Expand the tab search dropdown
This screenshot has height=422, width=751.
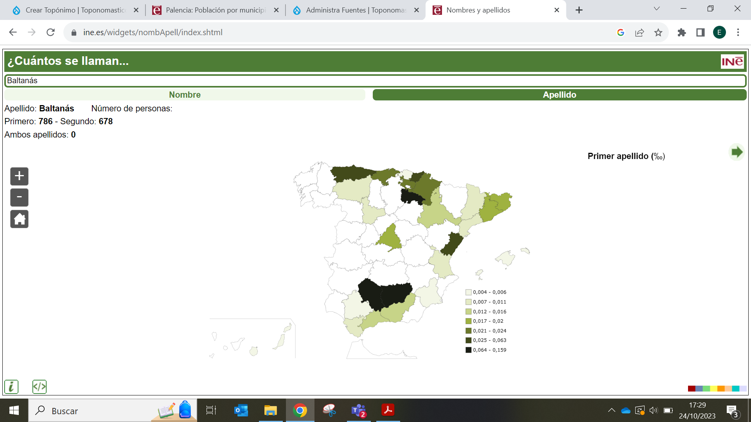[657, 9]
